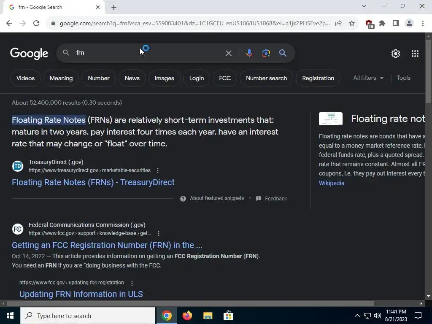The image size is (432, 324).
Task: Open Getting an FCC Registration Number link
Action: click(107, 245)
